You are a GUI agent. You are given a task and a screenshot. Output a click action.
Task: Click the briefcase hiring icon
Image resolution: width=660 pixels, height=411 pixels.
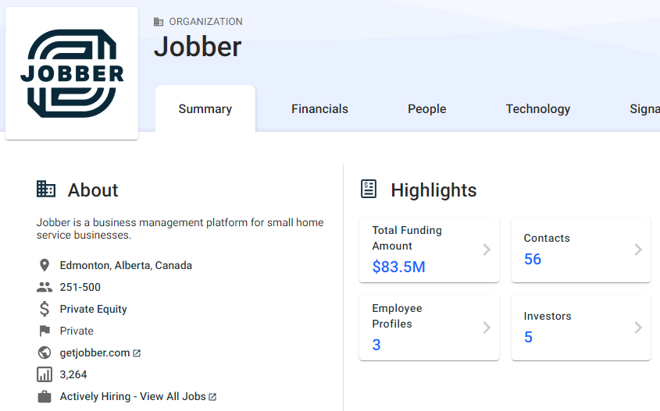[x=45, y=396]
